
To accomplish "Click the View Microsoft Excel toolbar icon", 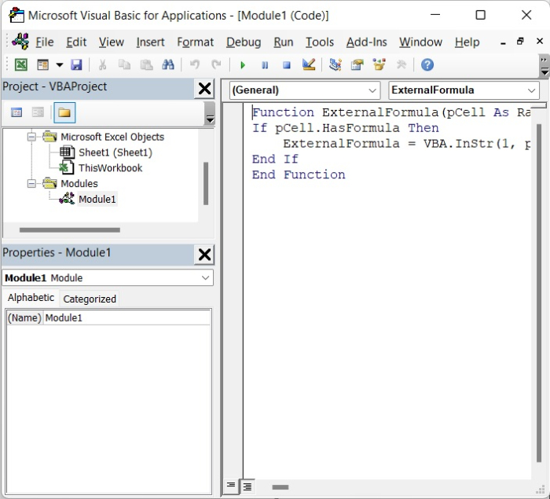I will [21, 65].
